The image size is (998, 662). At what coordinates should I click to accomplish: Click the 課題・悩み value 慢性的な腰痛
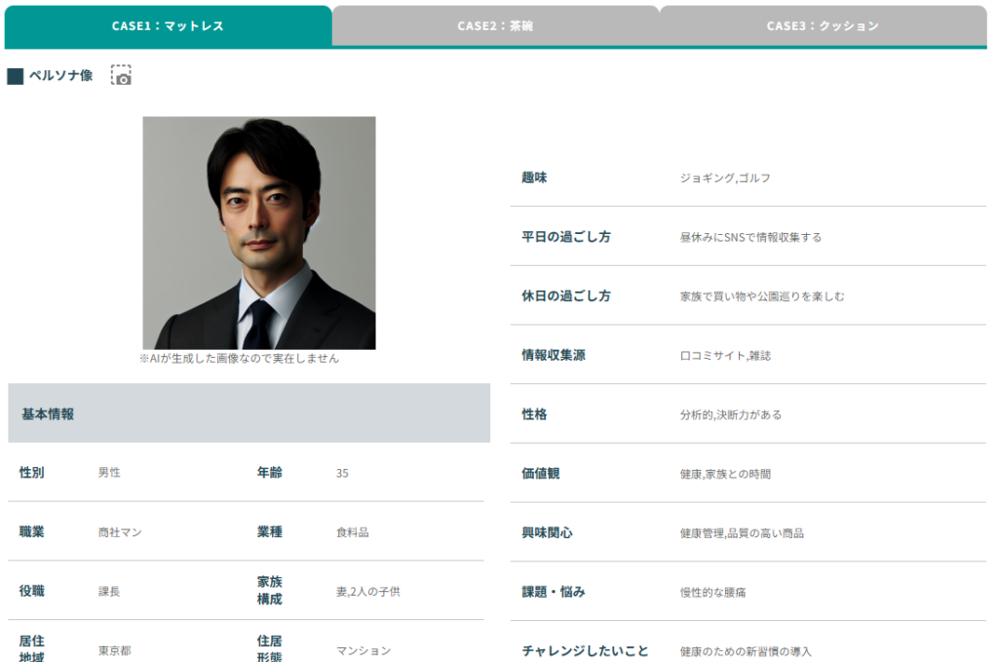[712, 592]
